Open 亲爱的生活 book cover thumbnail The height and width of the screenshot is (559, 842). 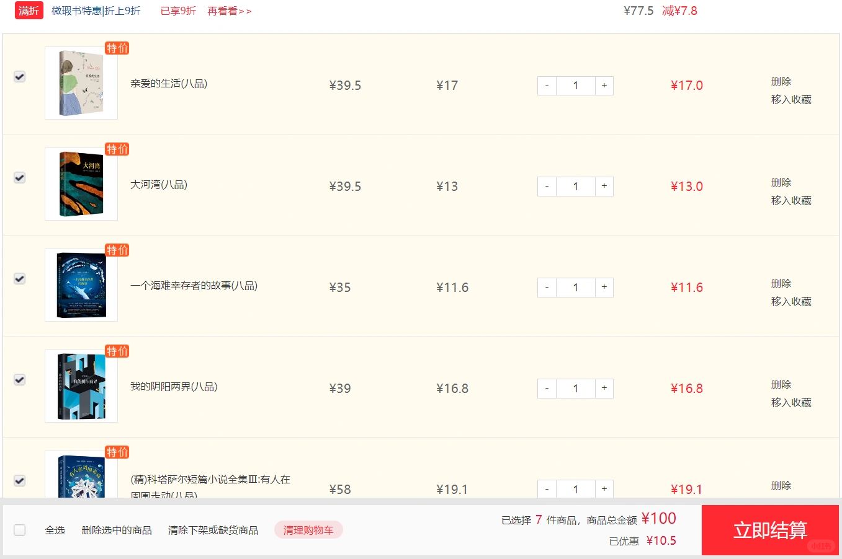81,83
